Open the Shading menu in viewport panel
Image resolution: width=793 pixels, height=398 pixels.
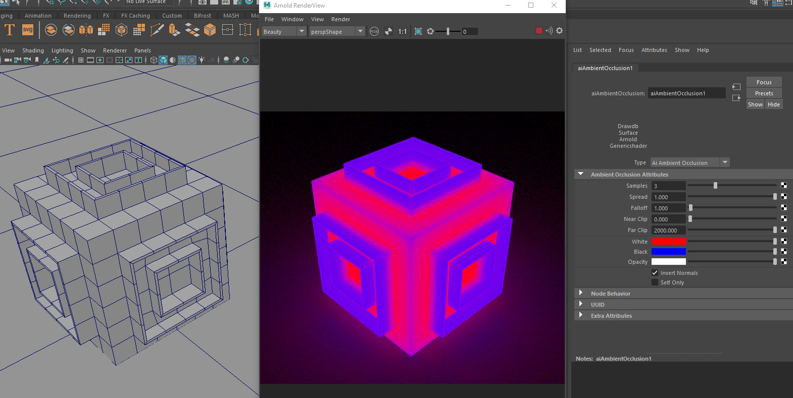pyautogui.click(x=33, y=50)
